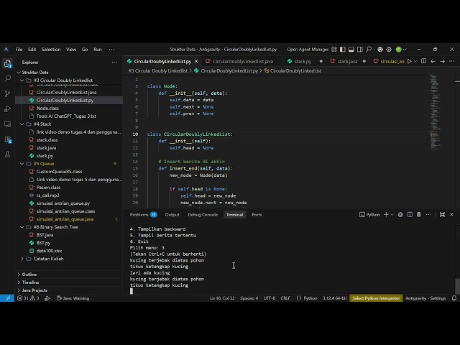Open Explorer panel more actions ellipsis
460x345 pixels.
(114, 63)
